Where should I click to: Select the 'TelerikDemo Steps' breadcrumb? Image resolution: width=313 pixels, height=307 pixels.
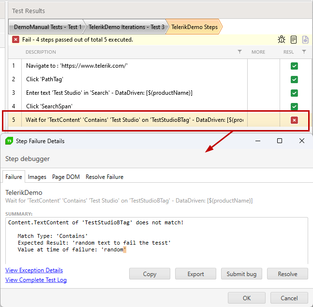(x=194, y=27)
